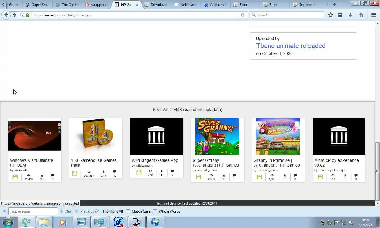Switch to Super Sma tab
The image size is (380, 228).
[x=37, y=4]
